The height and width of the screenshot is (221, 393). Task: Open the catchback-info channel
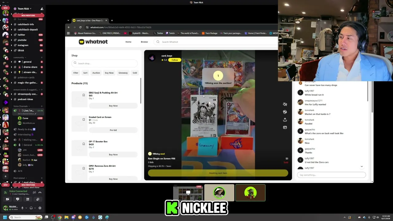click(26, 24)
